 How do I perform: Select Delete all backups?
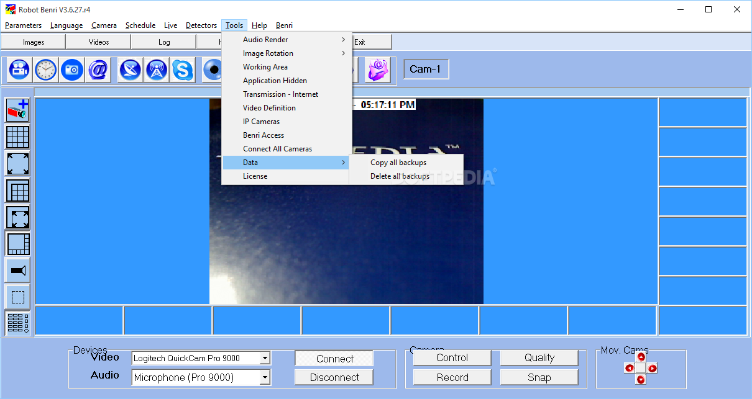click(406, 176)
